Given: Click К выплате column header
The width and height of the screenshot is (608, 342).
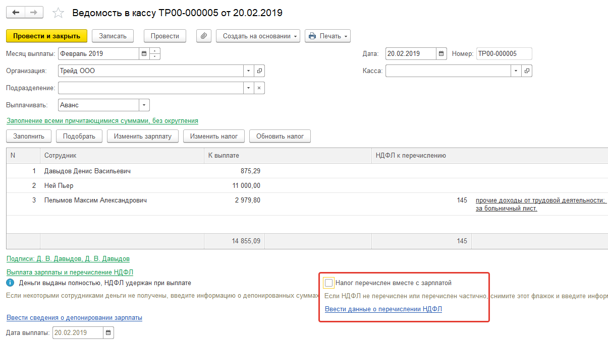Looking at the screenshot, I should 288,156.
